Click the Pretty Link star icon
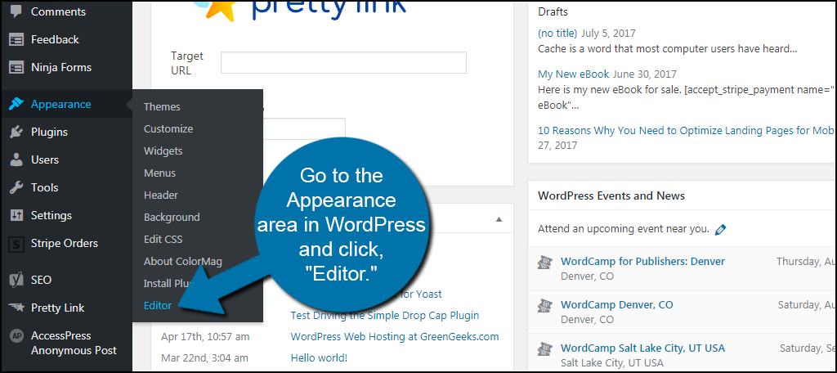Screen dimensions: 837x373 tap(16, 308)
